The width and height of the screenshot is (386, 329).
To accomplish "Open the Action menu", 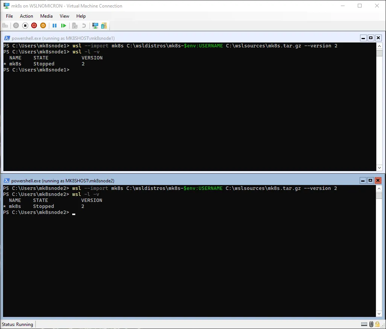I will coord(26,16).
